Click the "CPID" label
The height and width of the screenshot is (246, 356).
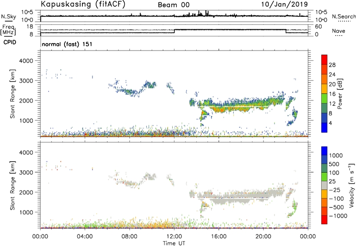[9, 42]
